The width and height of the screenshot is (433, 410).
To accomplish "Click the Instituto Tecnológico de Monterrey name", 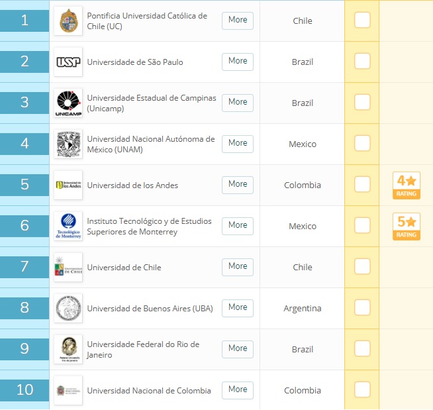I will click(x=150, y=226).
